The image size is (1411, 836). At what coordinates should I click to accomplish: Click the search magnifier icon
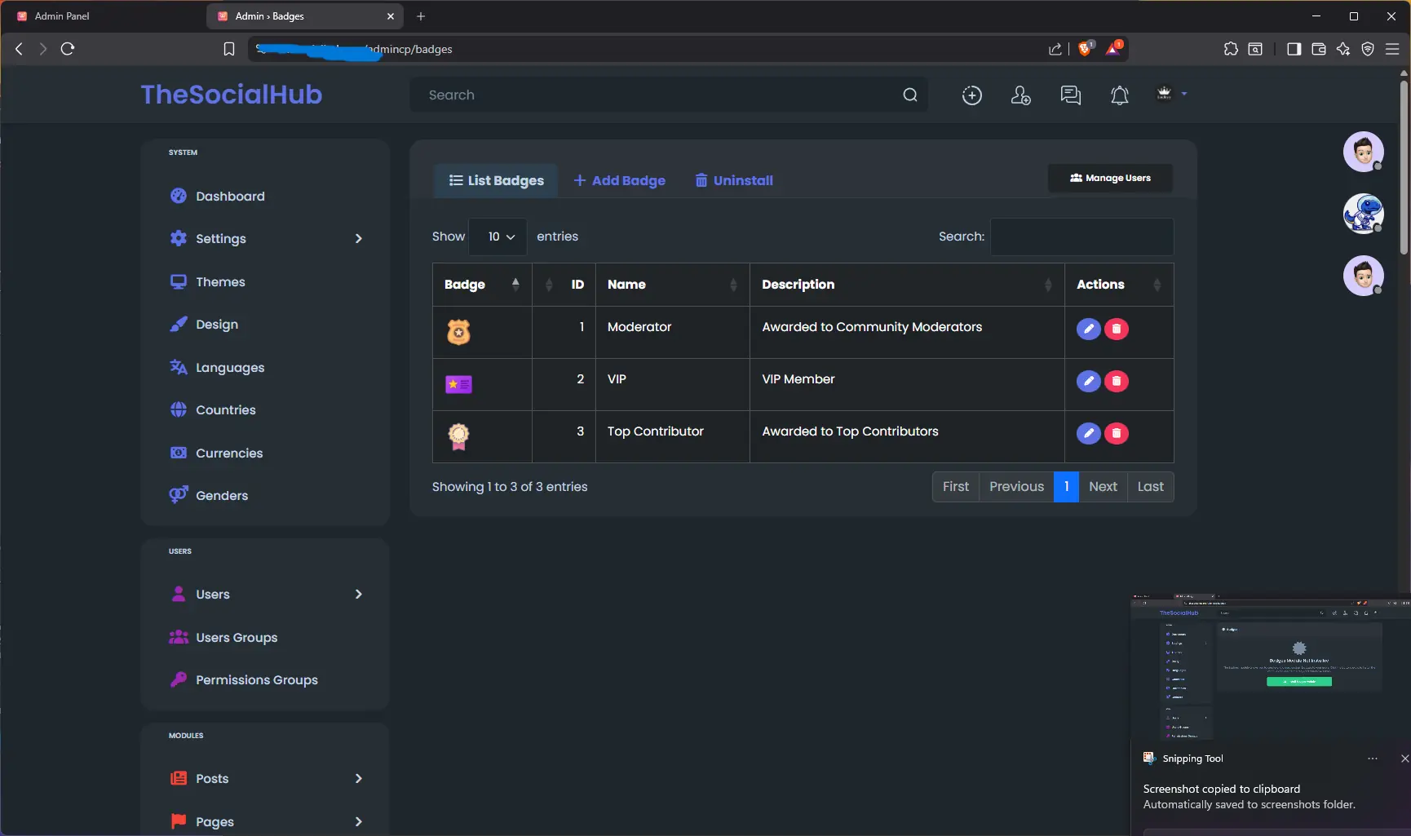click(x=910, y=95)
